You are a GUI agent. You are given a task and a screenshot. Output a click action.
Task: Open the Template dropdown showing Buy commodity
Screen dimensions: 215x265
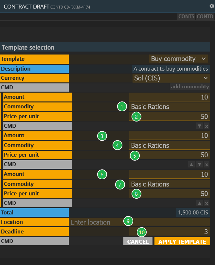(179, 59)
